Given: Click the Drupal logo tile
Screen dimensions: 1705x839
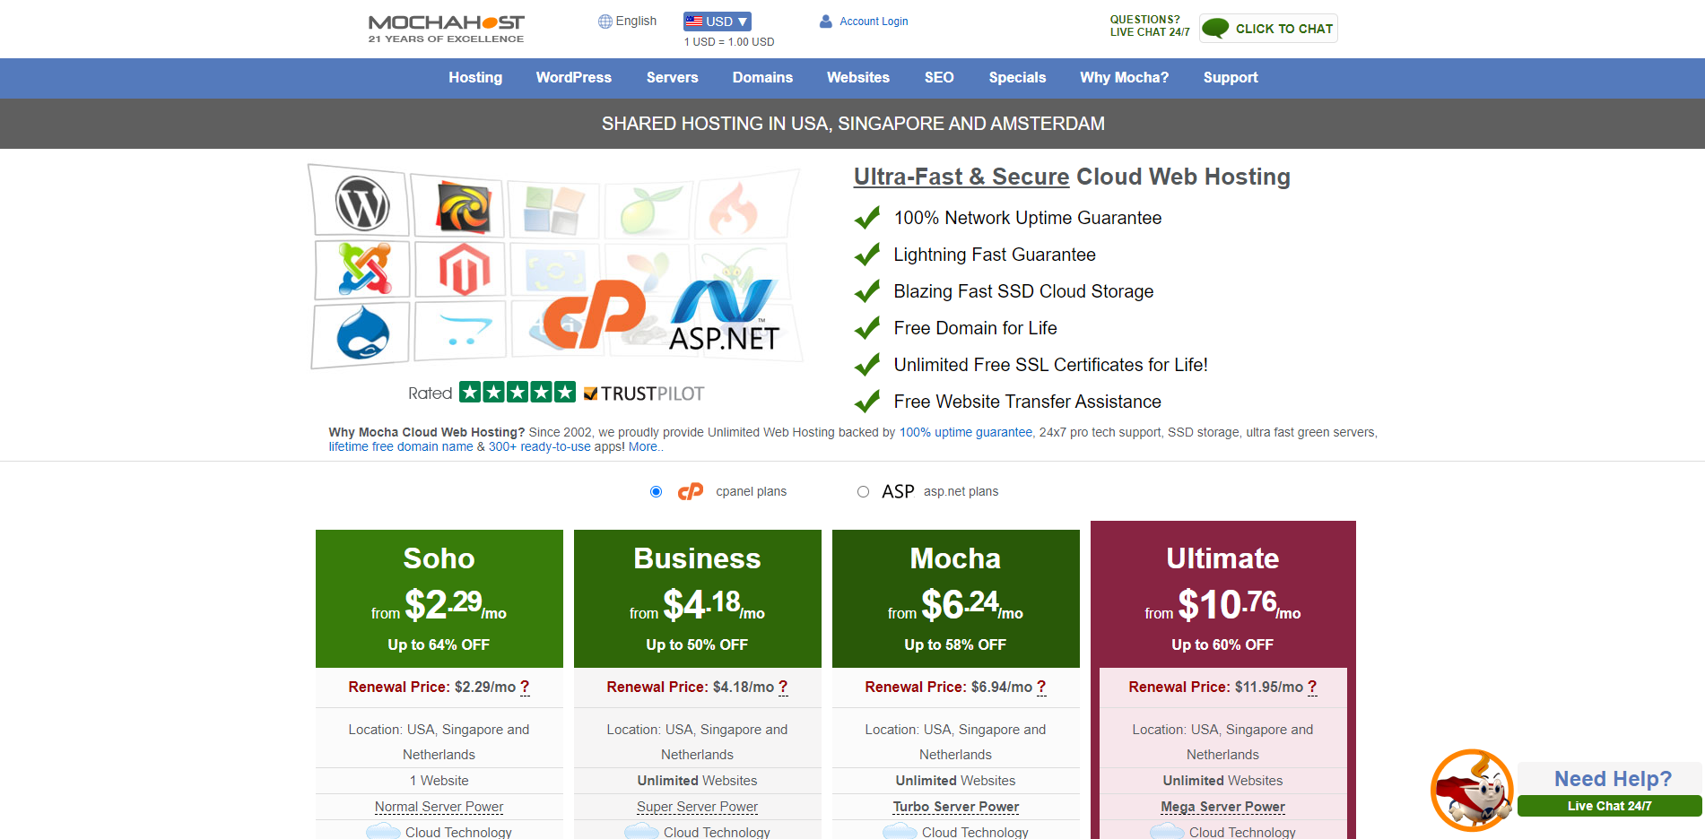Looking at the screenshot, I should click(x=362, y=333).
